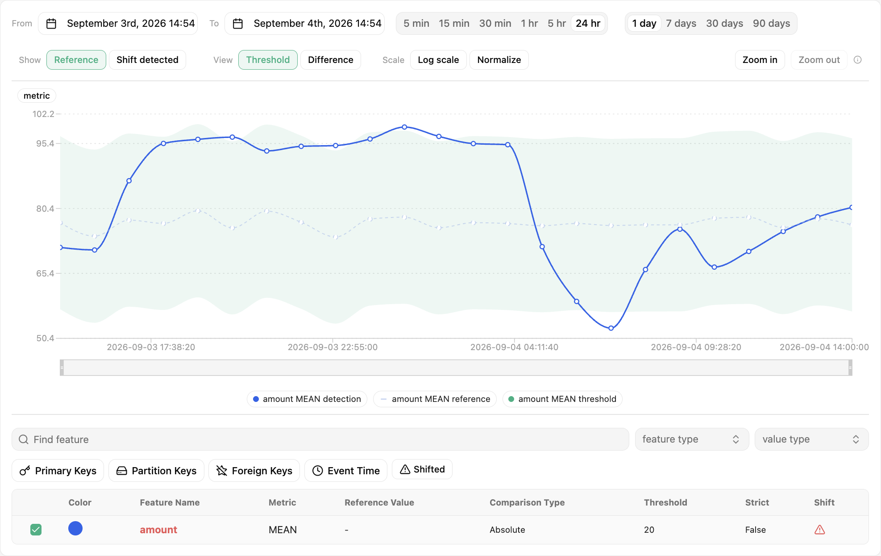Image resolution: width=881 pixels, height=556 pixels.
Task: Select the 1 hr aggregation
Action: pos(529,24)
